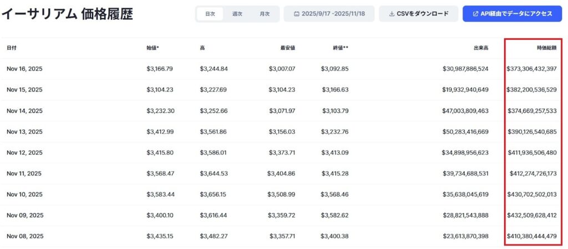Click the 日付 column header
The height and width of the screenshot is (249, 568).
pyautogui.click(x=12, y=48)
